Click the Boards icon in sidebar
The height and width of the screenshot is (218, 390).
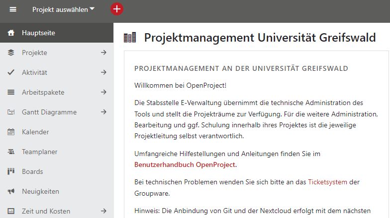click(11, 171)
